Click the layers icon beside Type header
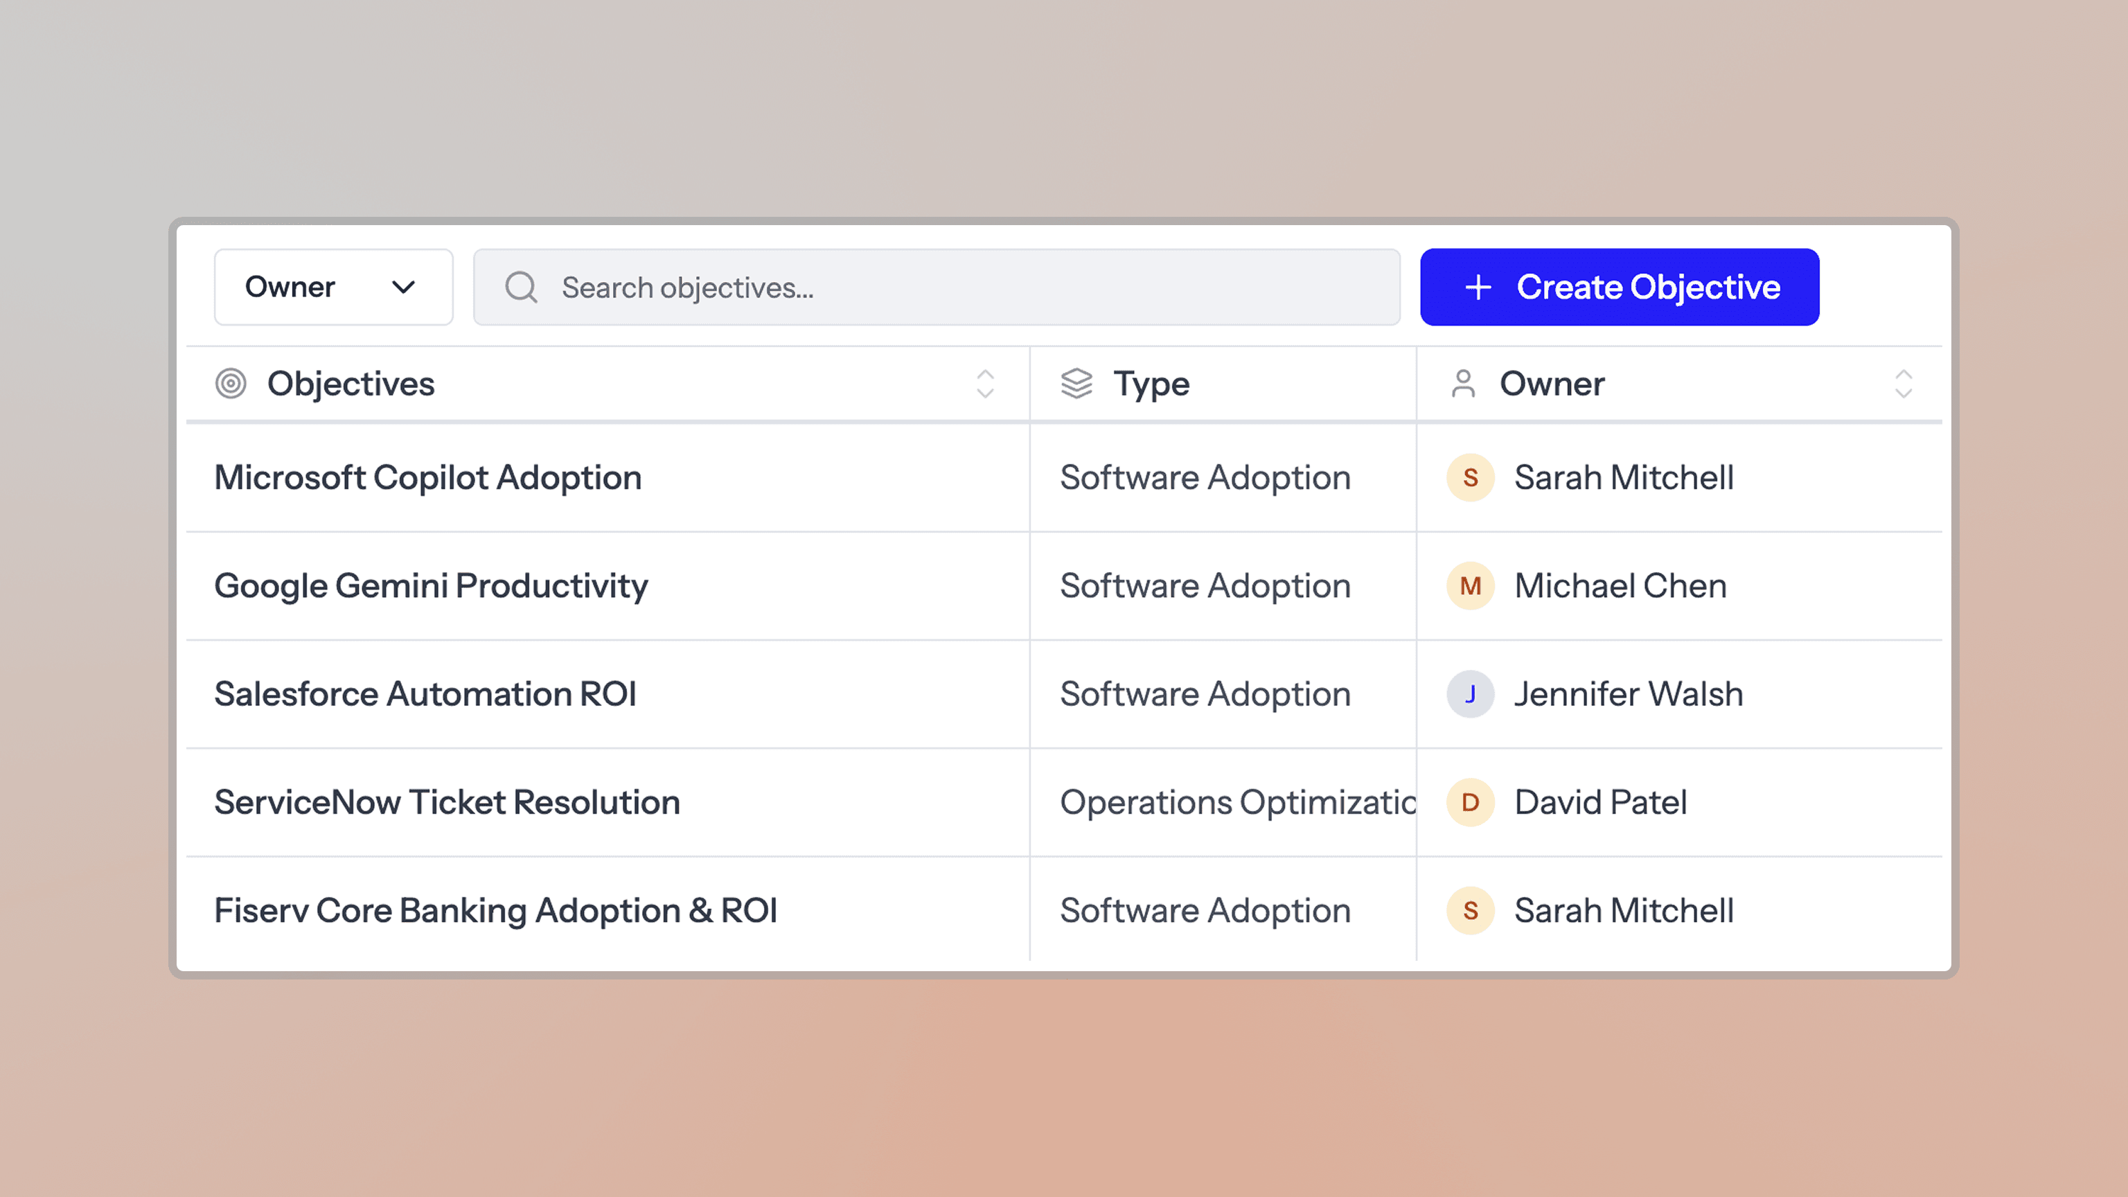Viewport: 2128px width, 1197px height. [x=1076, y=384]
